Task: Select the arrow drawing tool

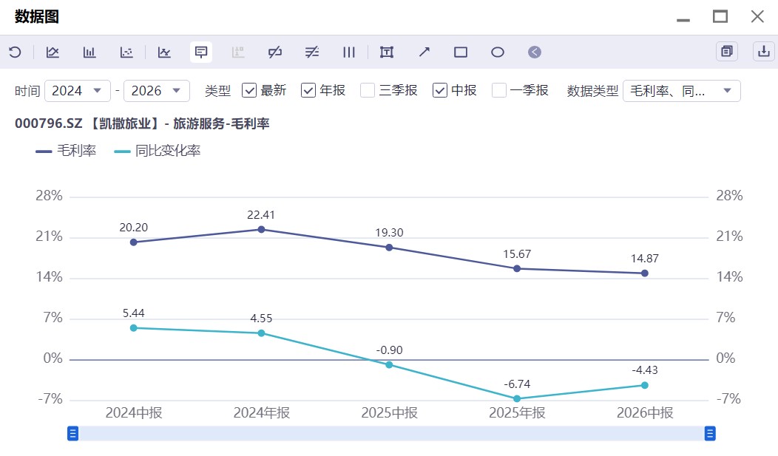Action: coord(424,52)
